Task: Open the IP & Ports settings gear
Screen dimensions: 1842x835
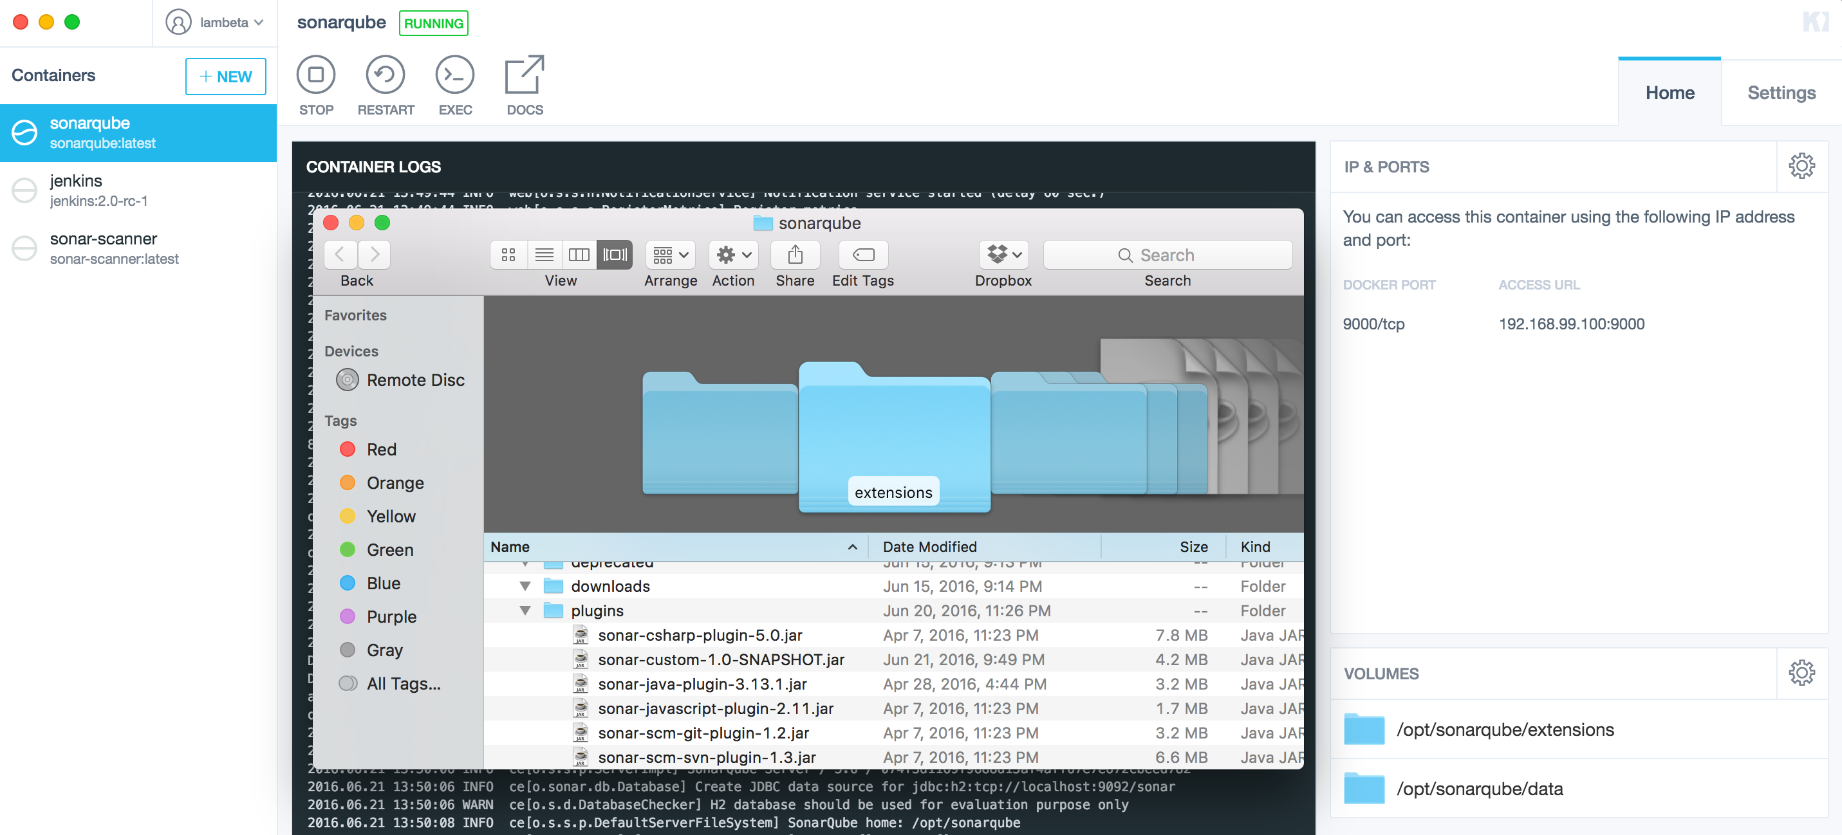Action: click(x=1803, y=166)
